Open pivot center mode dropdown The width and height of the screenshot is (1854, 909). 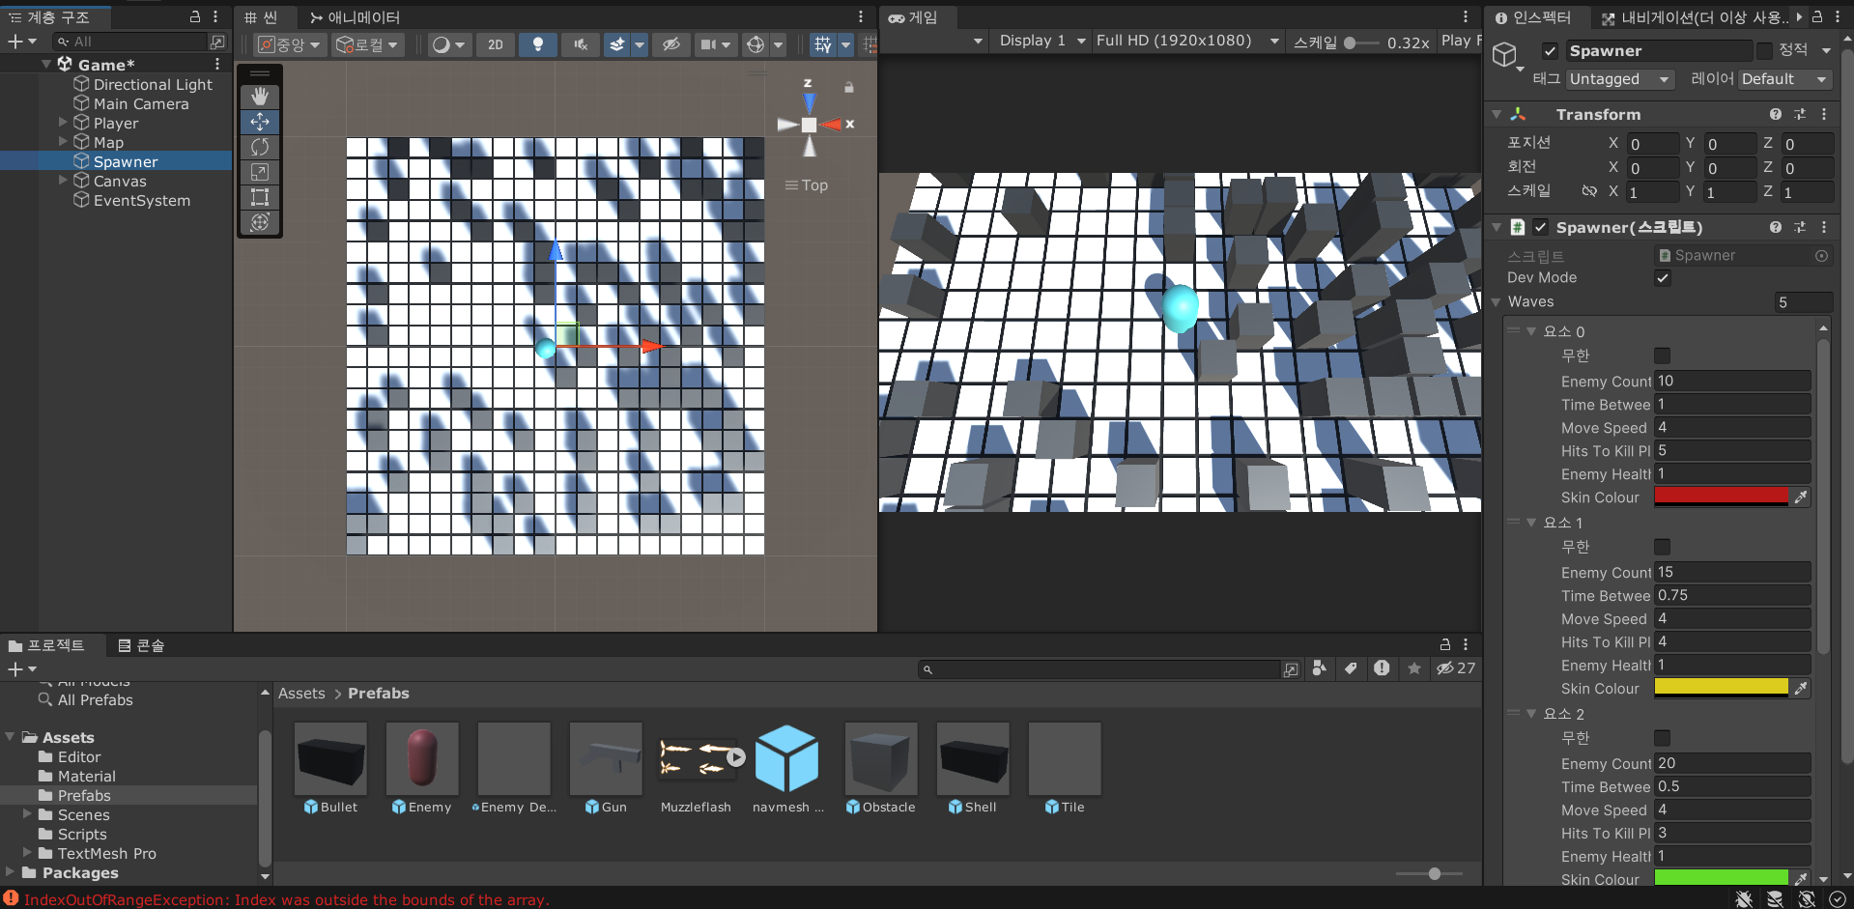(x=289, y=44)
